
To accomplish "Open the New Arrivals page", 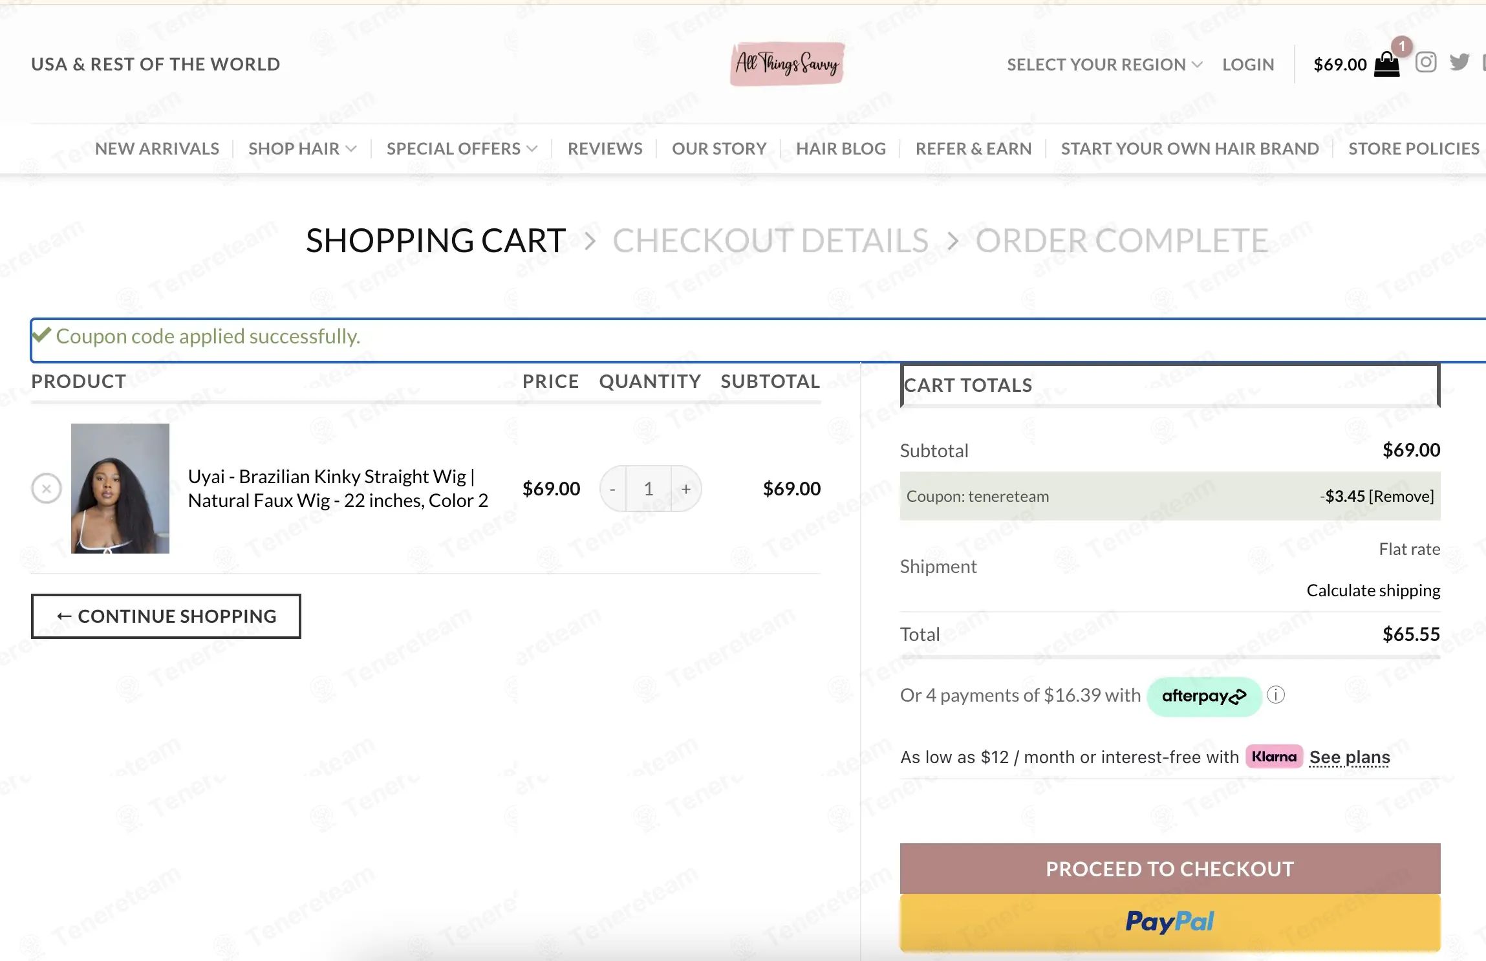I will point(157,149).
